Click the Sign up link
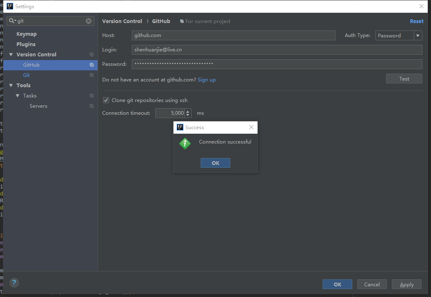The height and width of the screenshot is (297, 431). (207, 80)
